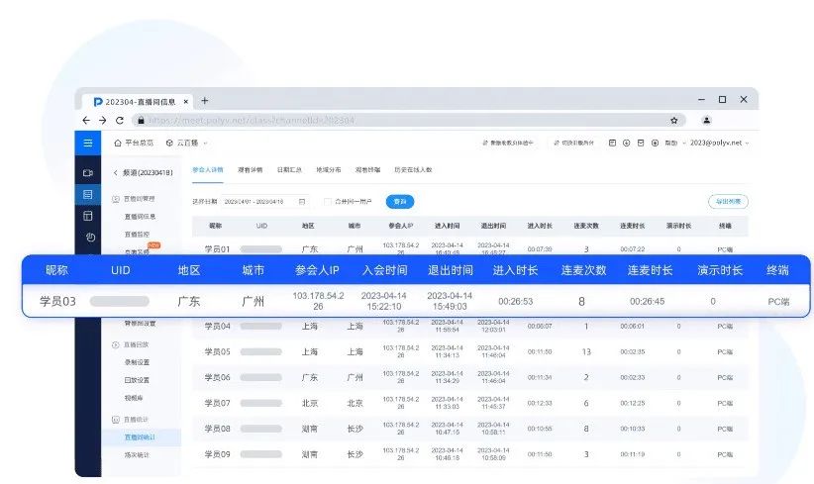Image resolution: width=814 pixels, height=484 pixels.
Task: Open the video camera sidebar icon
Action: (x=88, y=173)
